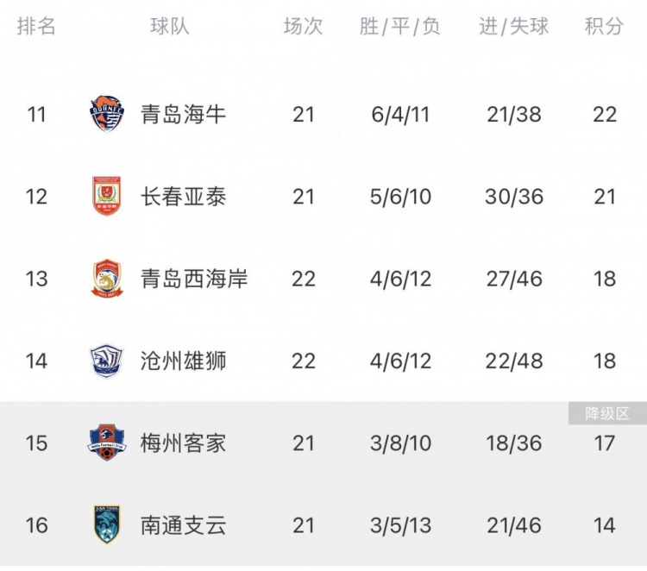Tap the 场次 column header
The image size is (647, 571).
(303, 27)
